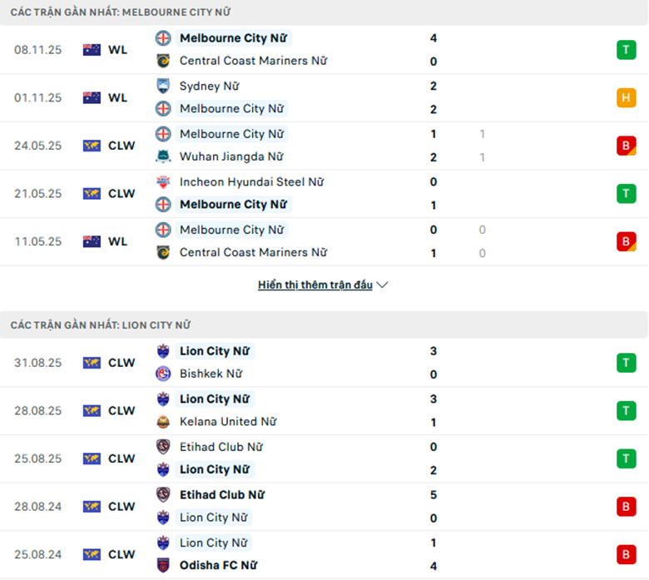649x580 pixels.
Task: Click Lion City Nữ name in 31.08.25 match
Action: [215, 351]
